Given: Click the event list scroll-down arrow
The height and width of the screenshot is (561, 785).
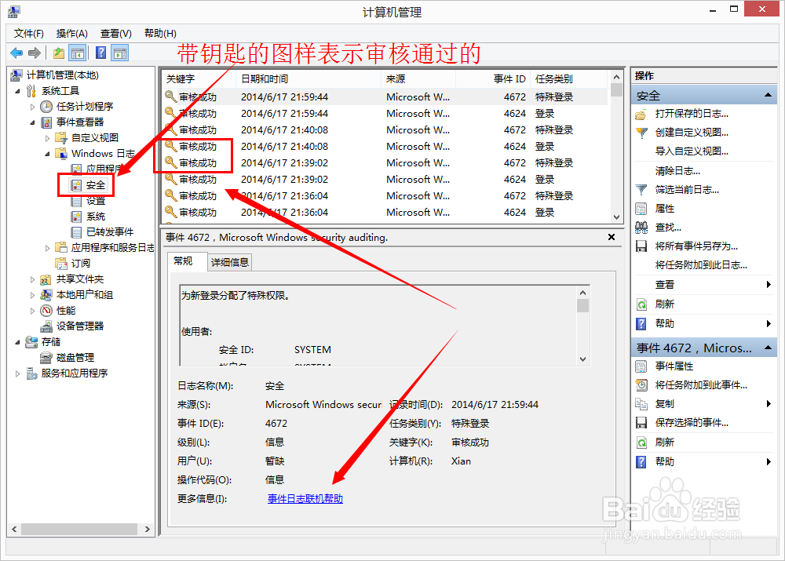Looking at the screenshot, I should pos(617,217).
